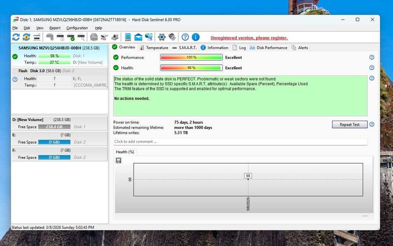This screenshot has width=393, height=246.
Task: Click the Temp 37 °C green bar
Action: pos(54,62)
